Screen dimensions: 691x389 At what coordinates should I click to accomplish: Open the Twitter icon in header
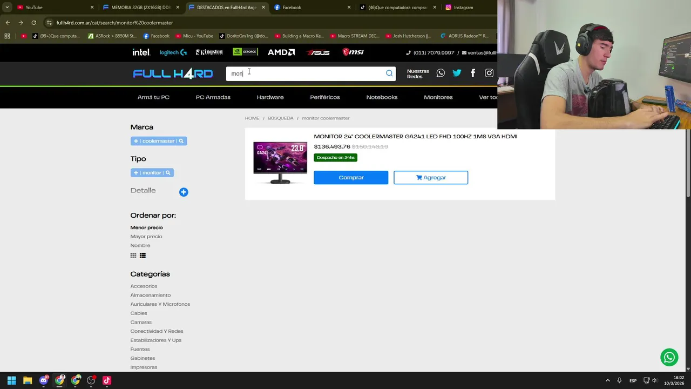(457, 73)
